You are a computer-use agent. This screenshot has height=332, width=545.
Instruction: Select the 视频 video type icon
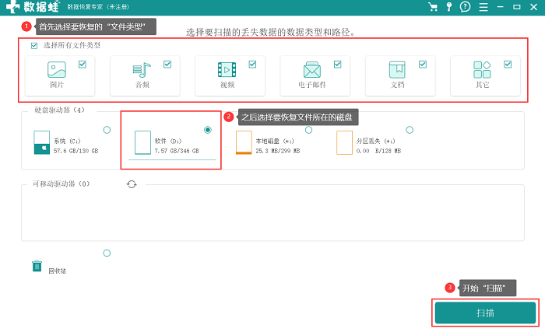227,70
